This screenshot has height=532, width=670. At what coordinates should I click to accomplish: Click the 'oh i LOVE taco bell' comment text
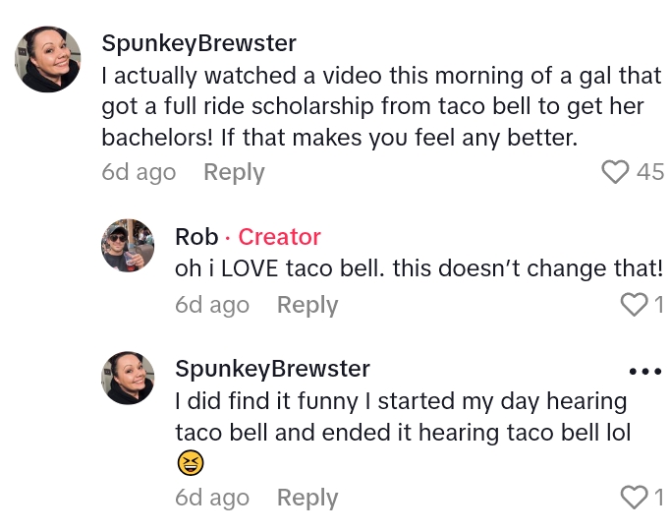tap(419, 268)
